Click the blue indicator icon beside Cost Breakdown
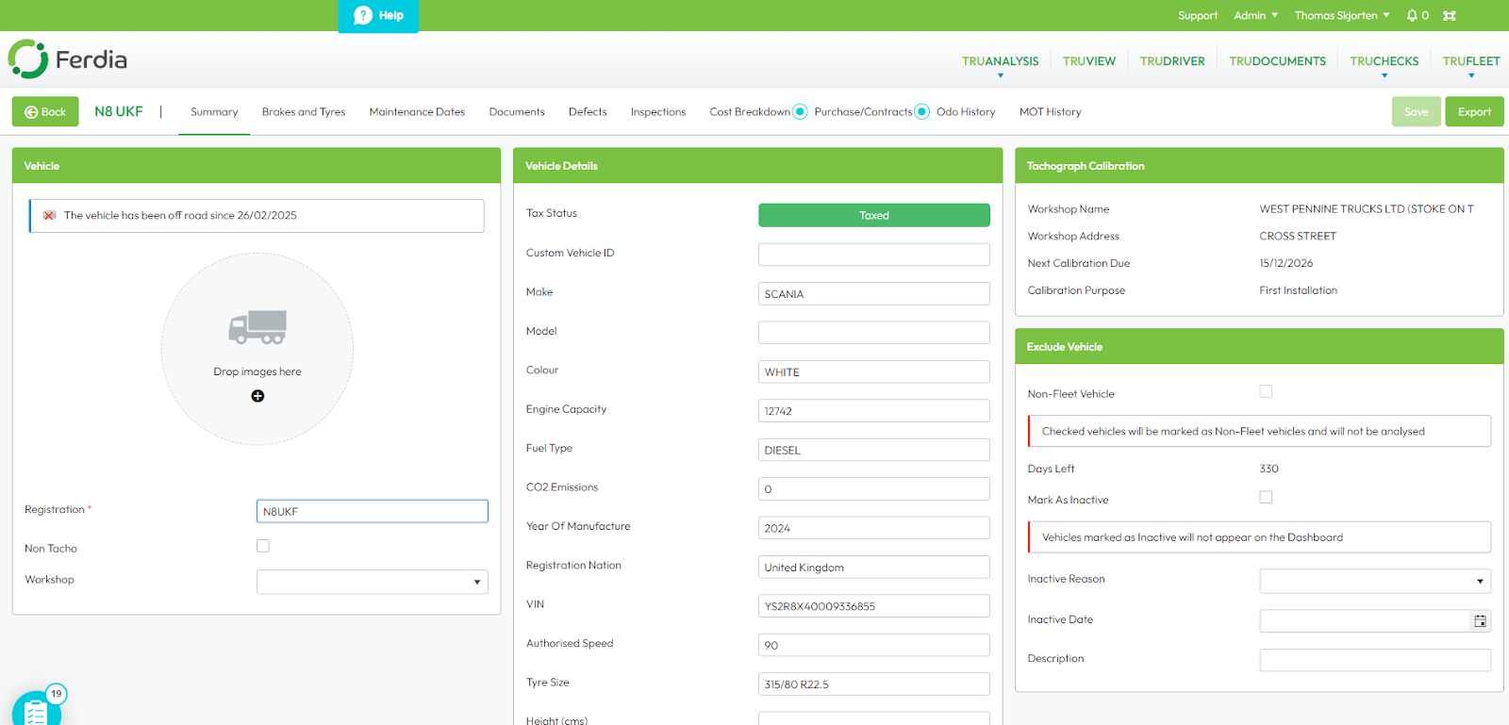1509x725 pixels. point(800,111)
